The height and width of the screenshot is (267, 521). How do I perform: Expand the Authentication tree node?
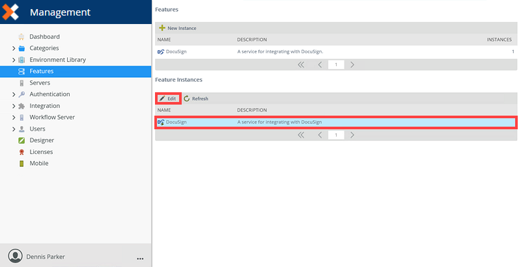coord(14,94)
